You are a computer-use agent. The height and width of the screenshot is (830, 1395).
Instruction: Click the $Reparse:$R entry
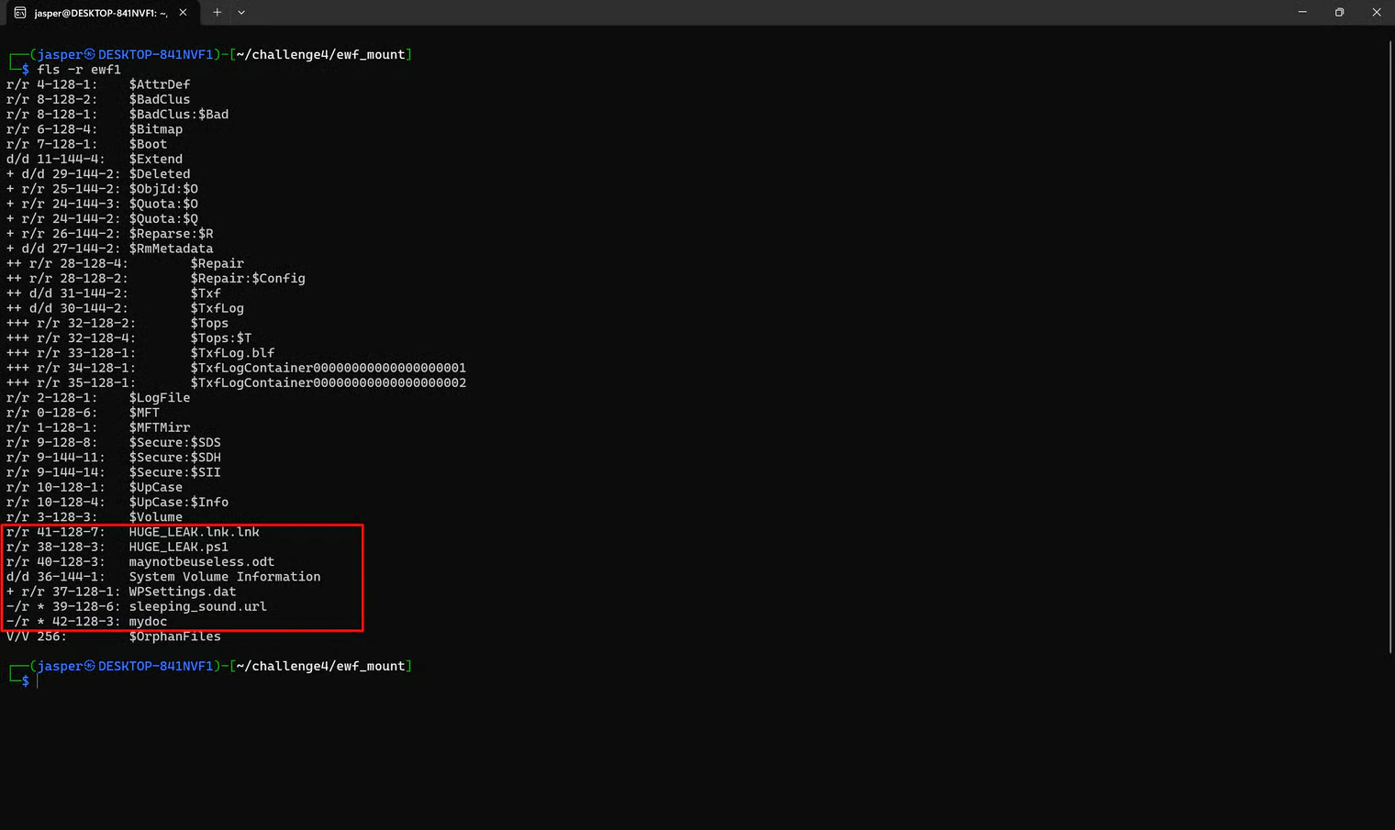[171, 234]
